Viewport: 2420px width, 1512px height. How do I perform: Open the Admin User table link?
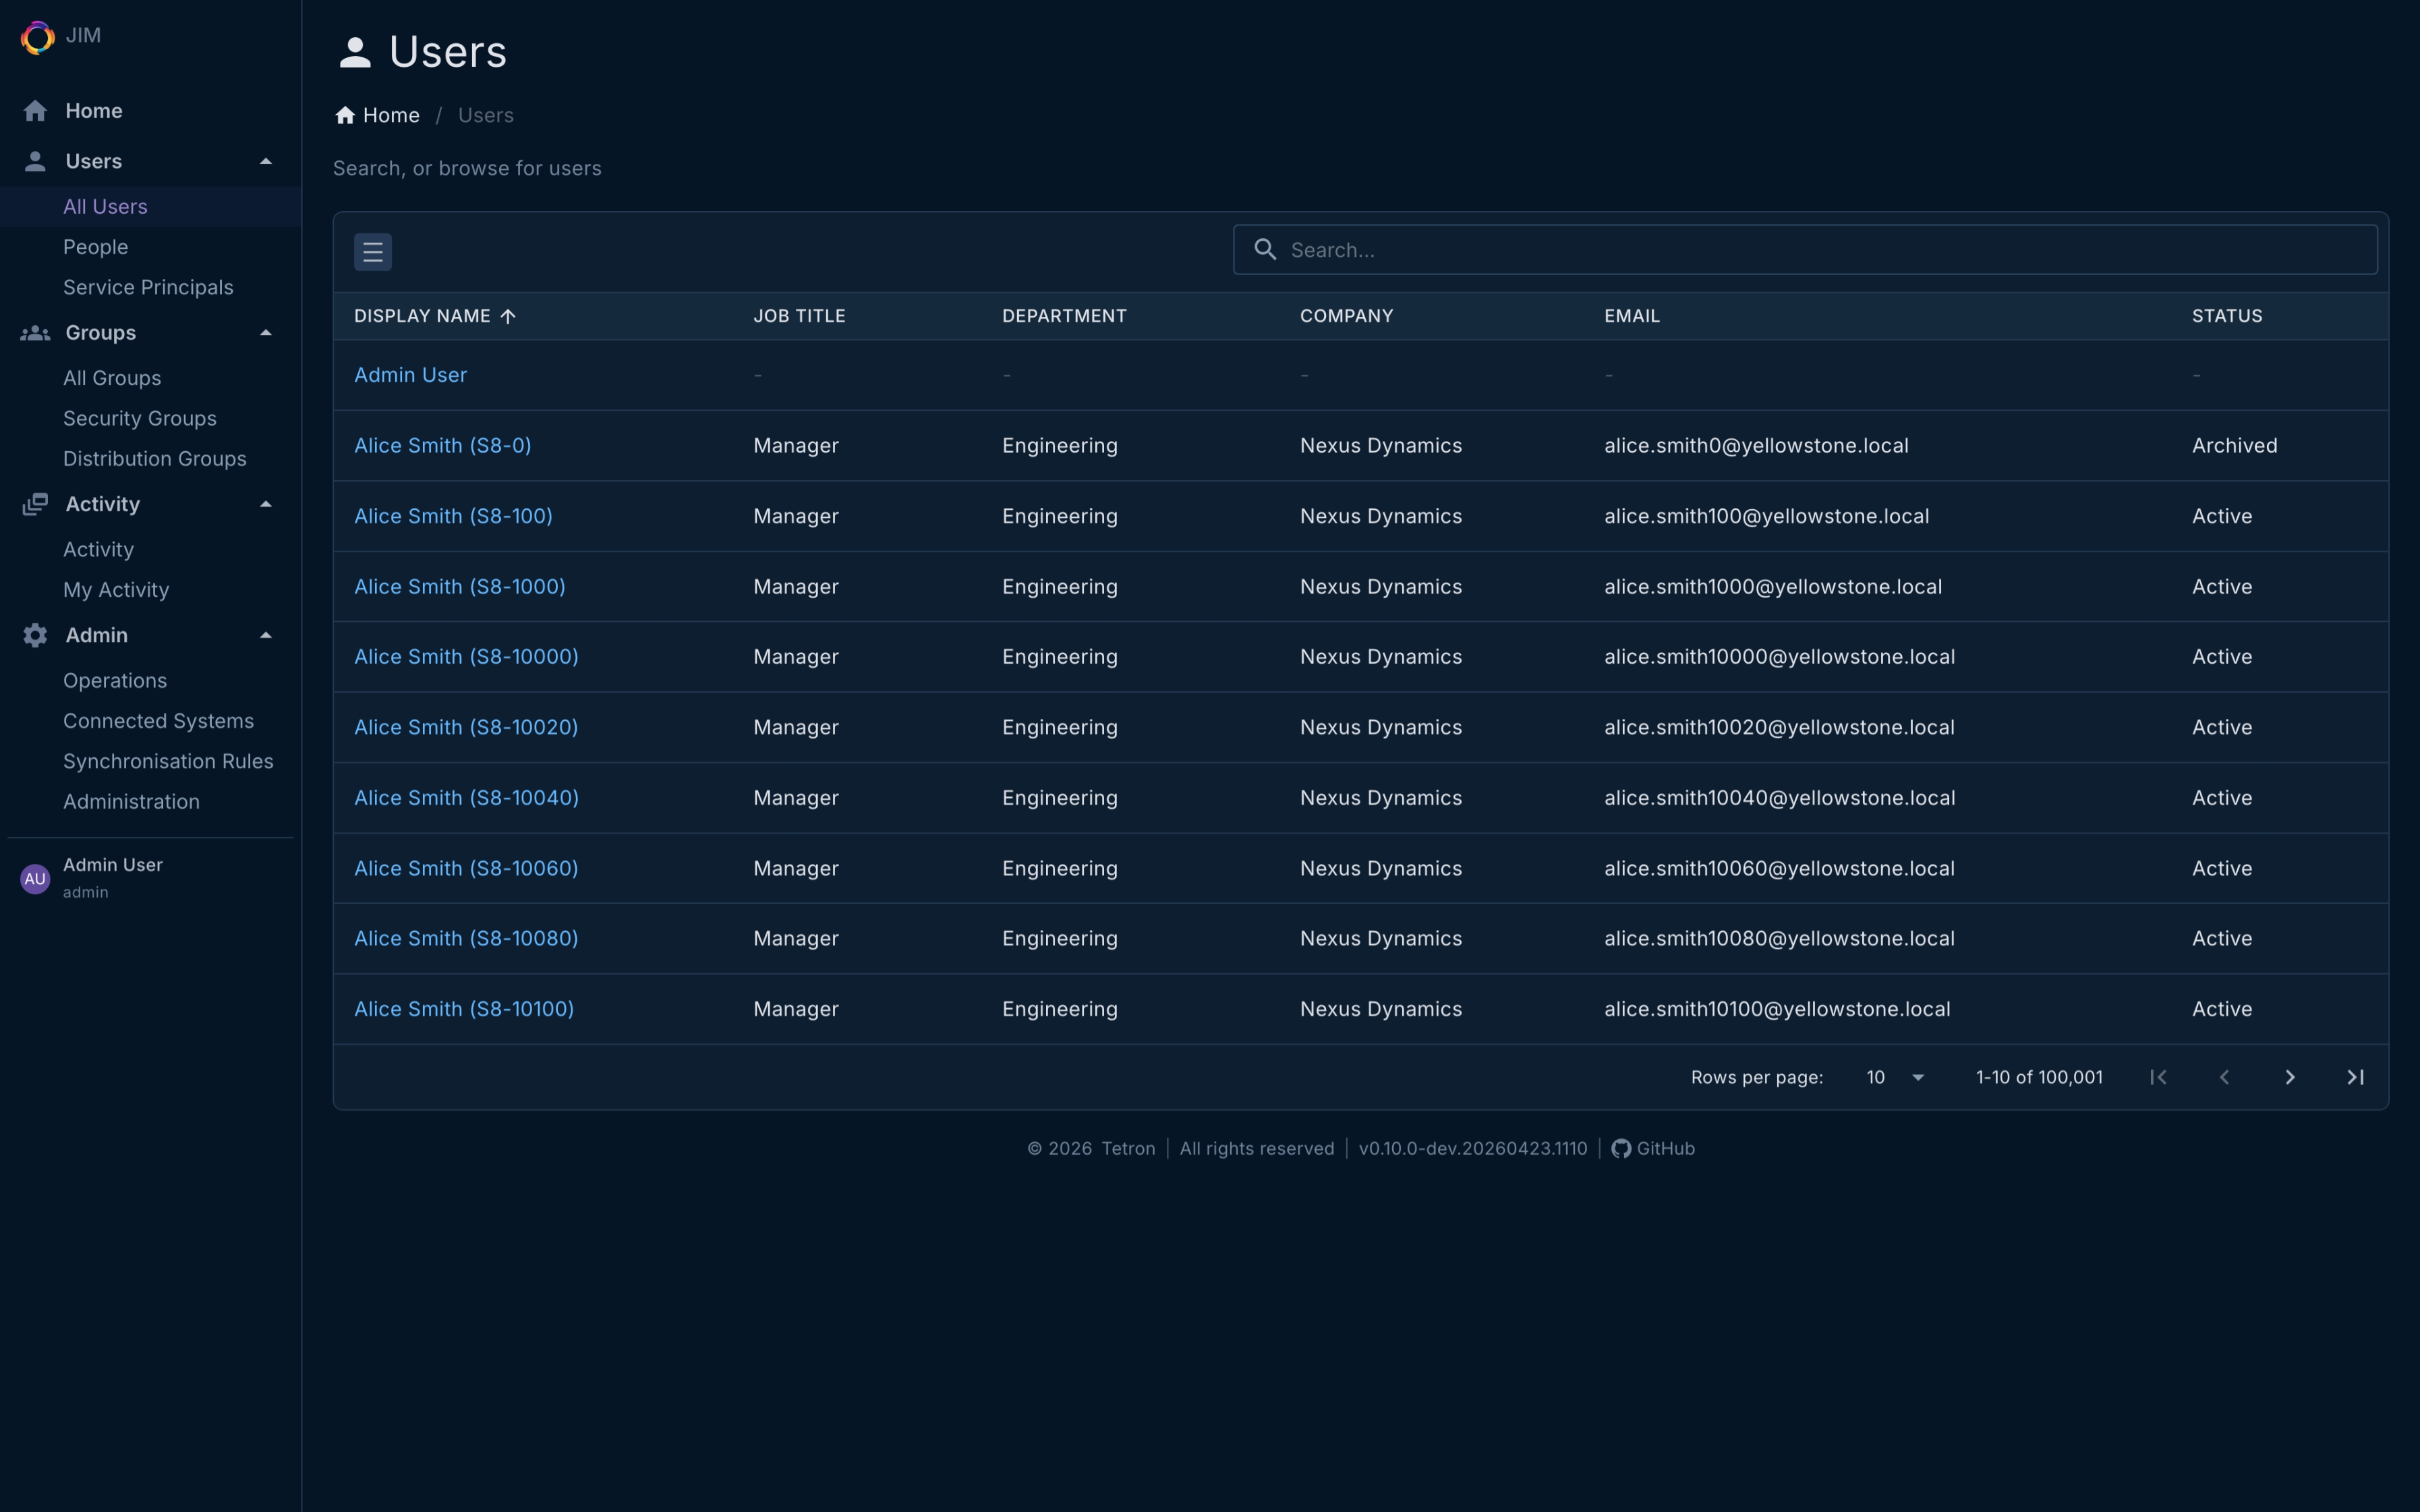[x=410, y=375]
